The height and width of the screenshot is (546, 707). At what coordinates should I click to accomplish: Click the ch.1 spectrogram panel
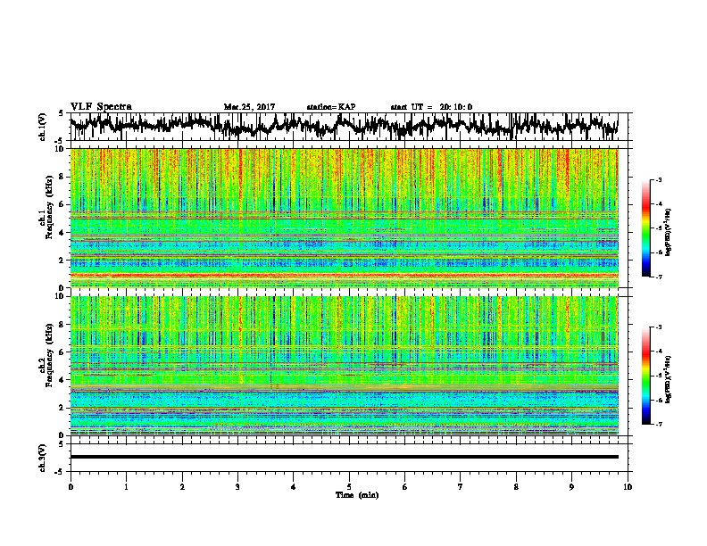(x=345, y=218)
